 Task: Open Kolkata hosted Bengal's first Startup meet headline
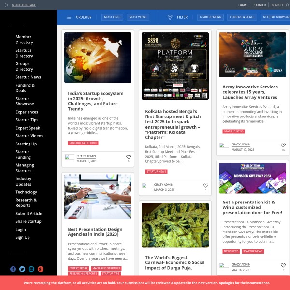click(173, 124)
